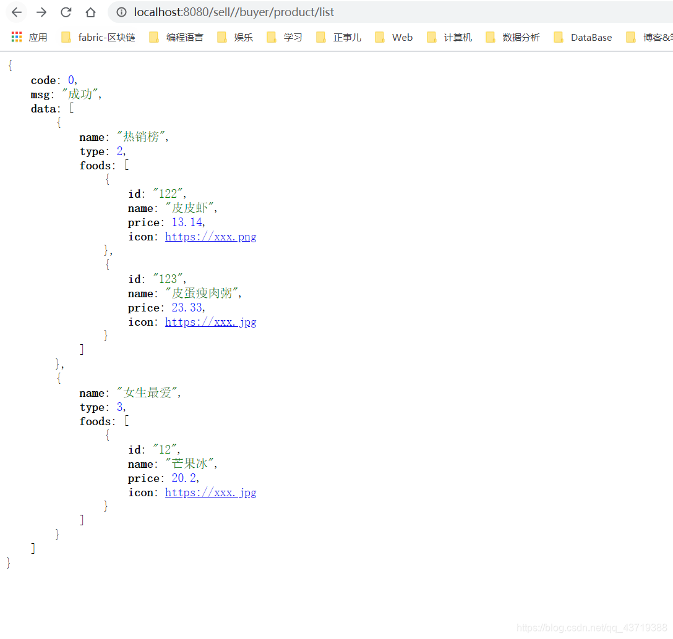
Task: Click the price value 13.14
Action: coord(187,222)
